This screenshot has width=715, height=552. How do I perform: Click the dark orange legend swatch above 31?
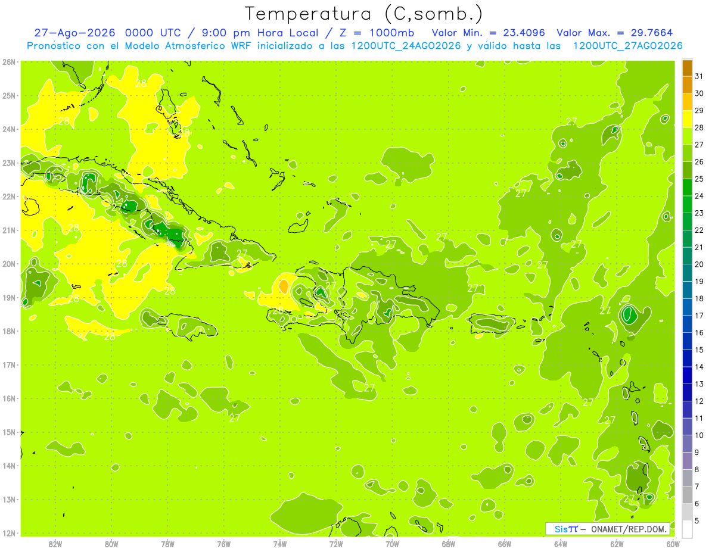687,68
